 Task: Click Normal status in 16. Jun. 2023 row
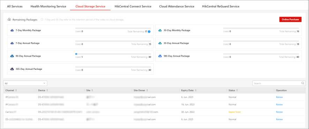click(x=232, y=104)
